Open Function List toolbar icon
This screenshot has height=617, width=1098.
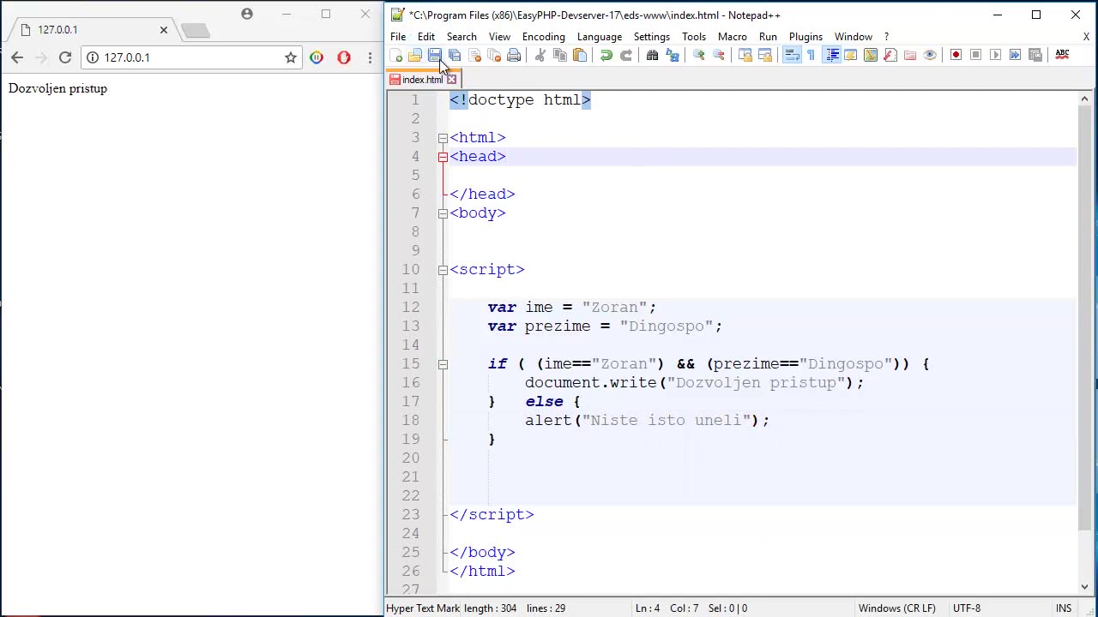(890, 55)
